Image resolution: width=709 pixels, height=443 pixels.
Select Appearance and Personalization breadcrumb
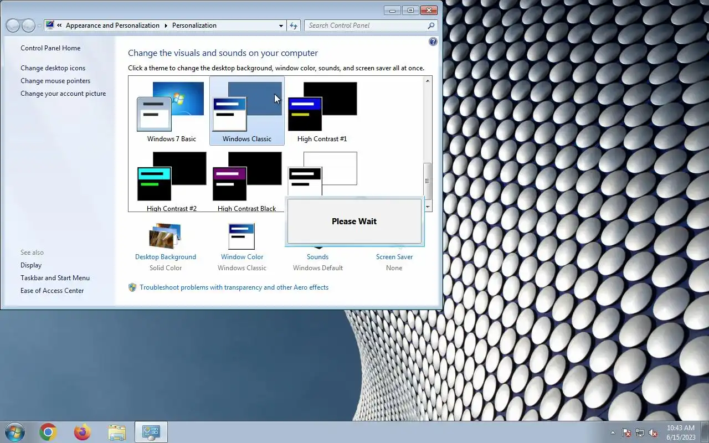point(112,25)
